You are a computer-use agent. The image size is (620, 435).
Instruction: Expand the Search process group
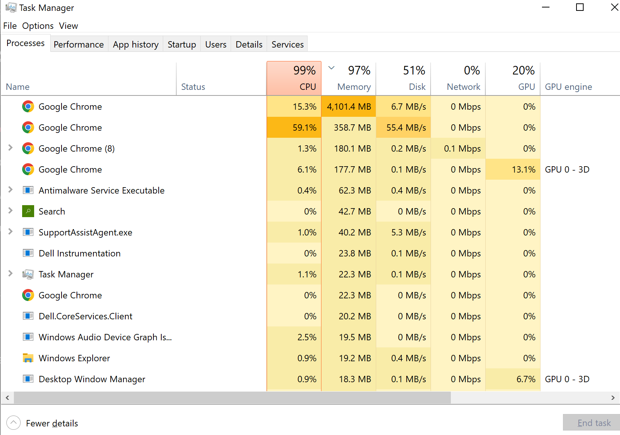point(11,211)
